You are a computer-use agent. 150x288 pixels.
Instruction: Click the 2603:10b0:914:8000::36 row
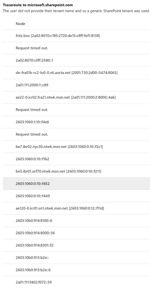(76, 233)
